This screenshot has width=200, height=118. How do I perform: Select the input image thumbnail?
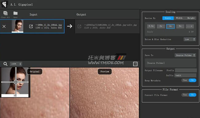point(18,26)
